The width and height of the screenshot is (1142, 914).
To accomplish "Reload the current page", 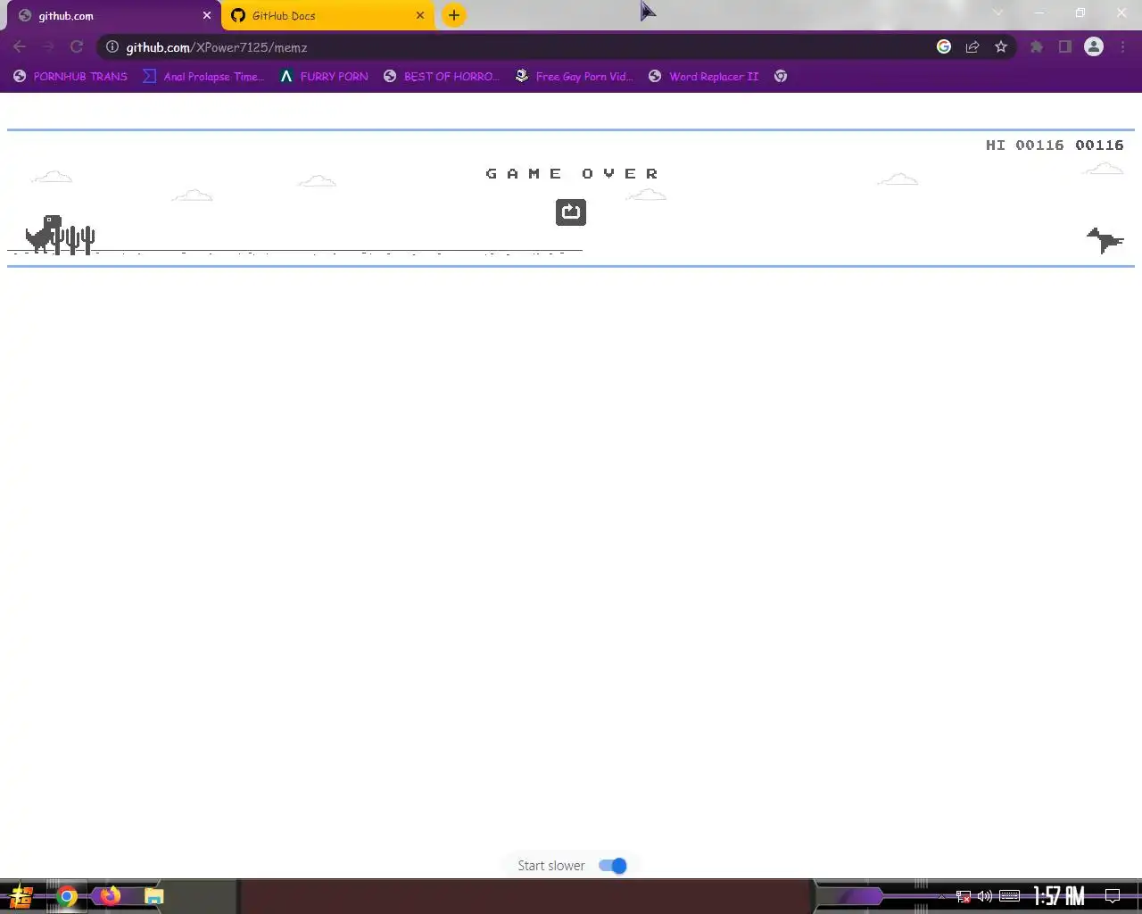I will coord(77,46).
